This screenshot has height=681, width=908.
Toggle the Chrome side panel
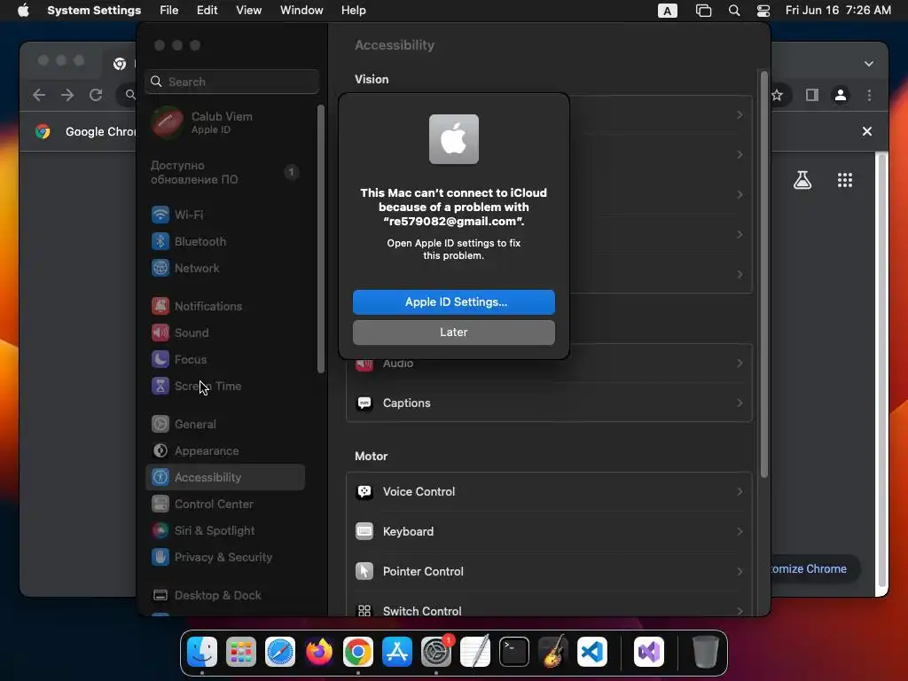click(x=812, y=95)
